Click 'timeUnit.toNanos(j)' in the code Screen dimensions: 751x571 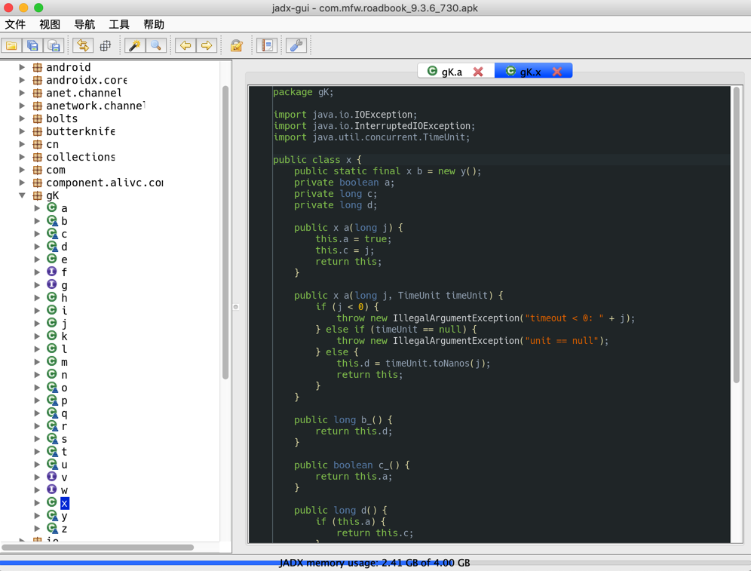click(x=436, y=364)
